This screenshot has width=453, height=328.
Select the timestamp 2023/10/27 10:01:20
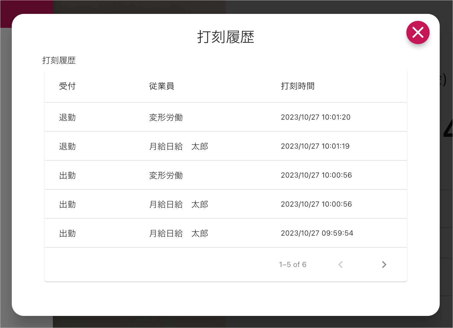[315, 117]
